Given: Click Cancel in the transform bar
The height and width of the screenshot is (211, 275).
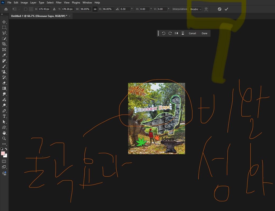Looking at the screenshot, I should (192, 33).
